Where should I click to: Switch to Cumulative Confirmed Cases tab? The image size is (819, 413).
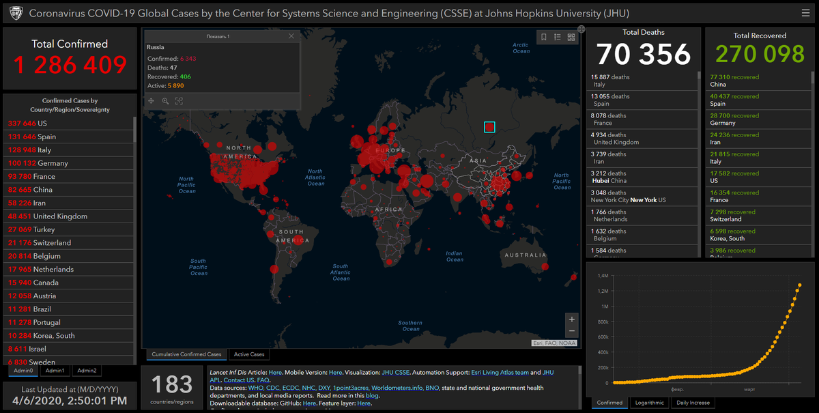click(x=186, y=354)
